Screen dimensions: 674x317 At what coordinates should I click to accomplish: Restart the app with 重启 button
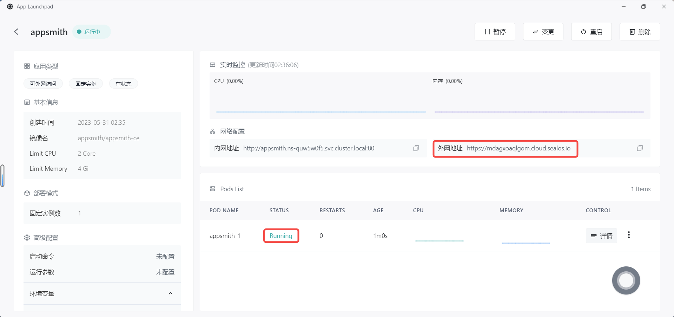coord(591,32)
